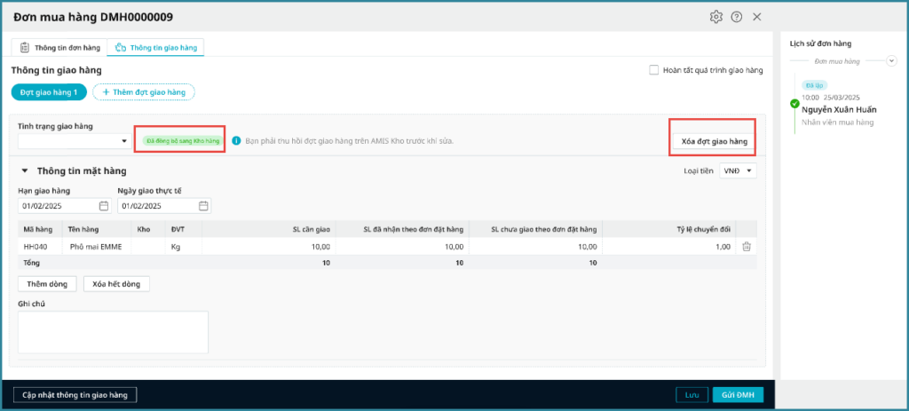Screen dimensions: 909x411
Task: Focus the Hạn giao hàng date field
Action: 64,206
